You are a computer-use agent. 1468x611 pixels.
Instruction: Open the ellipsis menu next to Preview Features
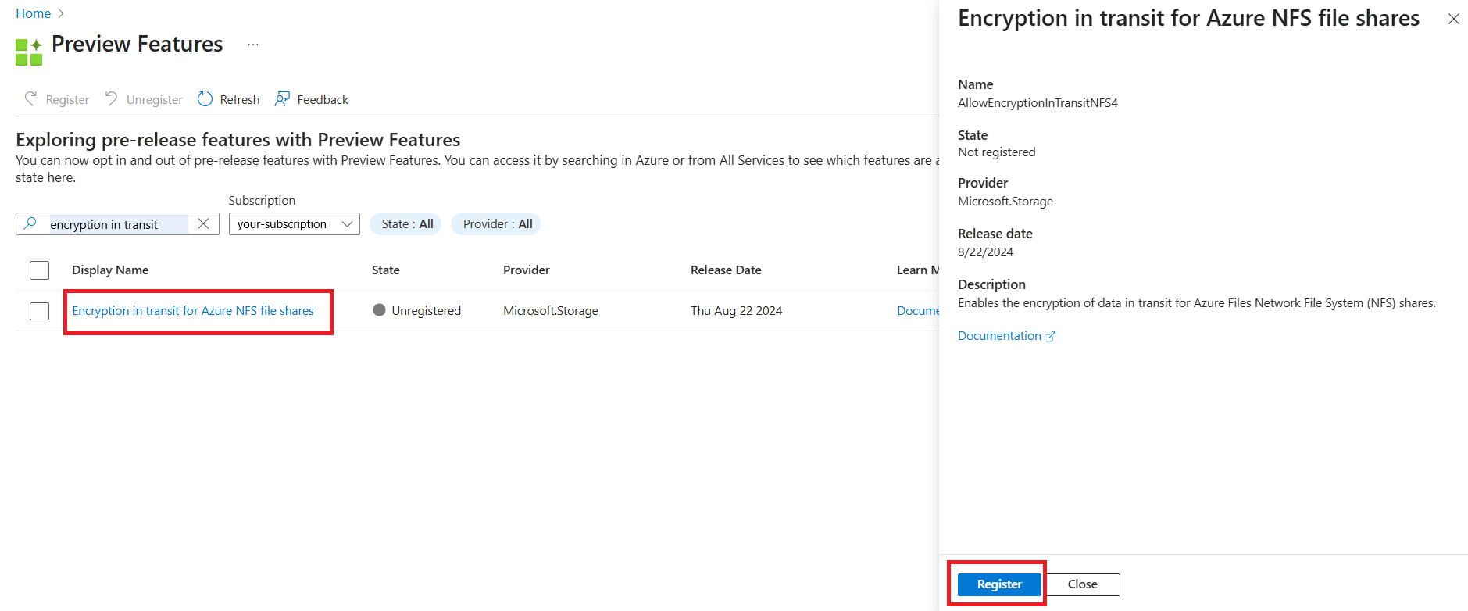253,45
